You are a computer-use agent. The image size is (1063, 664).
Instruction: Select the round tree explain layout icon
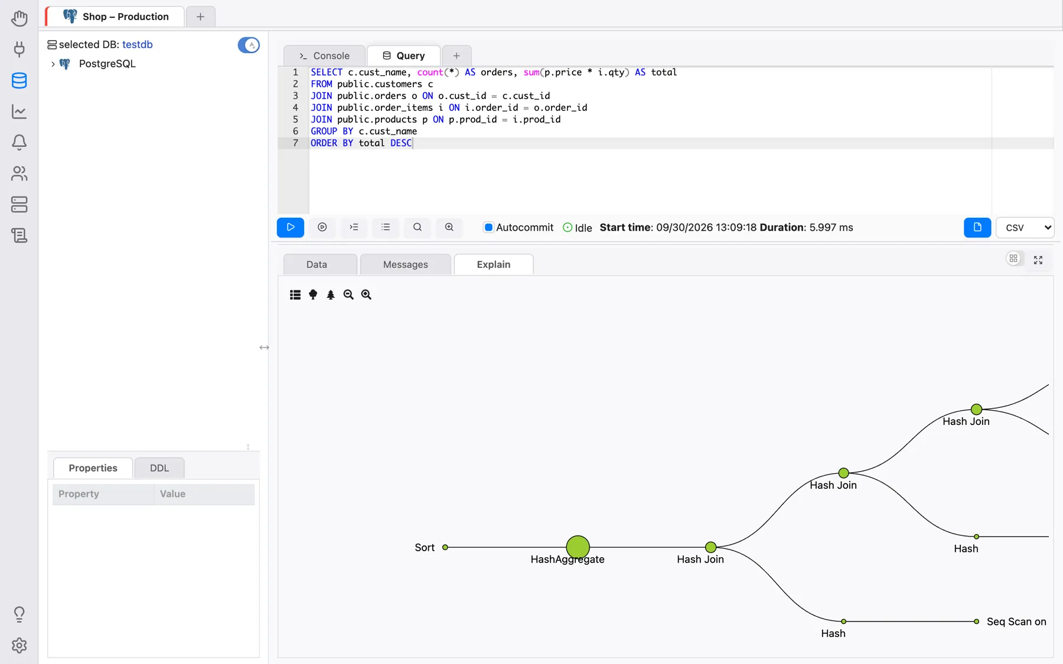[313, 295]
